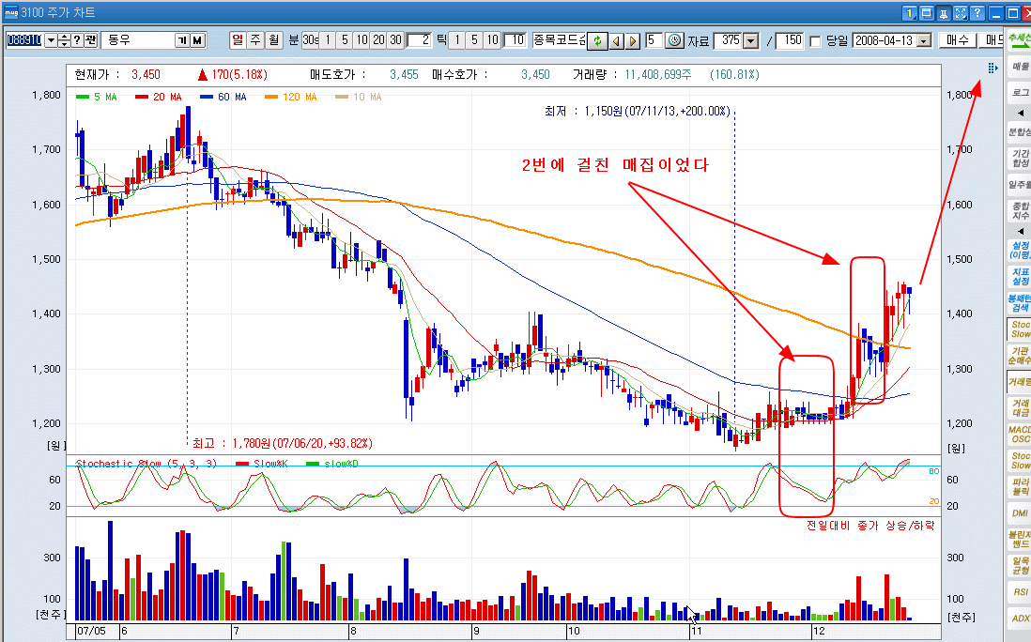Open the 2008-04-13 date dropdown
The height and width of the screenshot is (642, 1031).
click(923, 40)
